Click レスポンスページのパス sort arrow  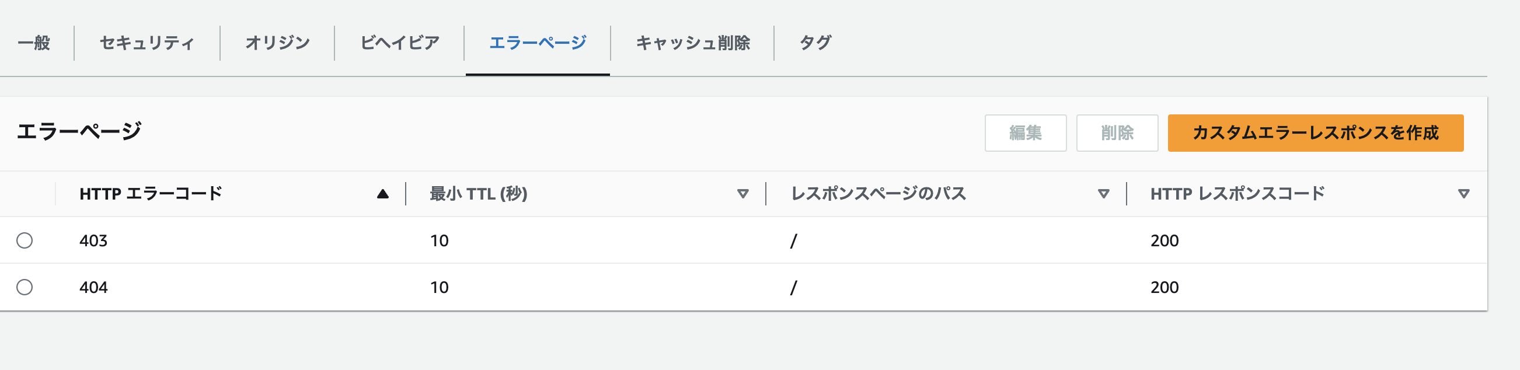tap(1103, 194)
